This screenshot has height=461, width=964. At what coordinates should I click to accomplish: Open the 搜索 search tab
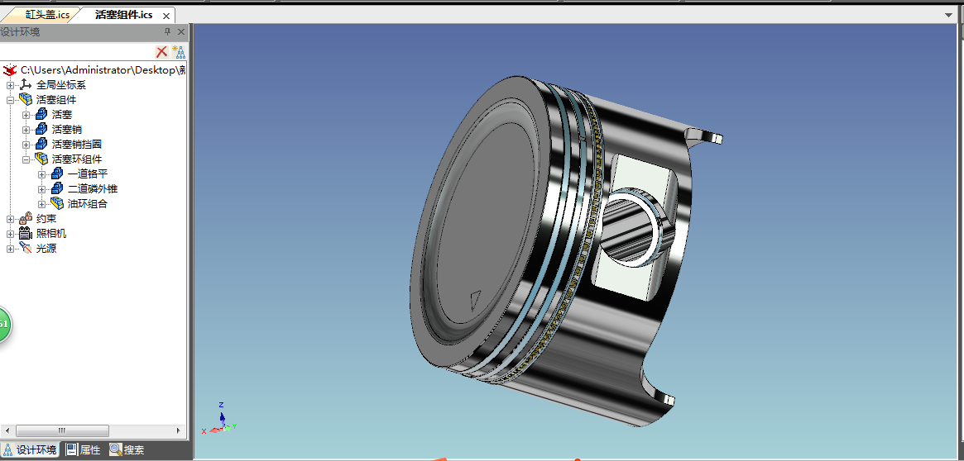(x=127, y=450)
